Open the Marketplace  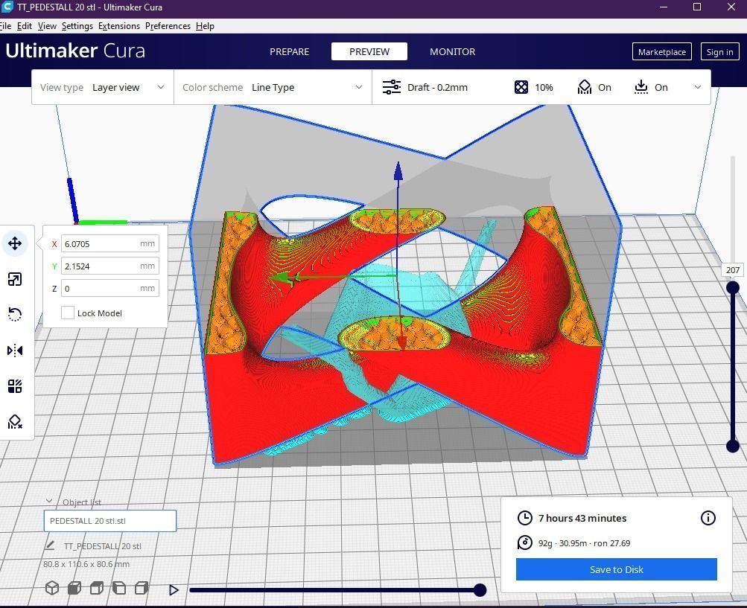(661, 51)
